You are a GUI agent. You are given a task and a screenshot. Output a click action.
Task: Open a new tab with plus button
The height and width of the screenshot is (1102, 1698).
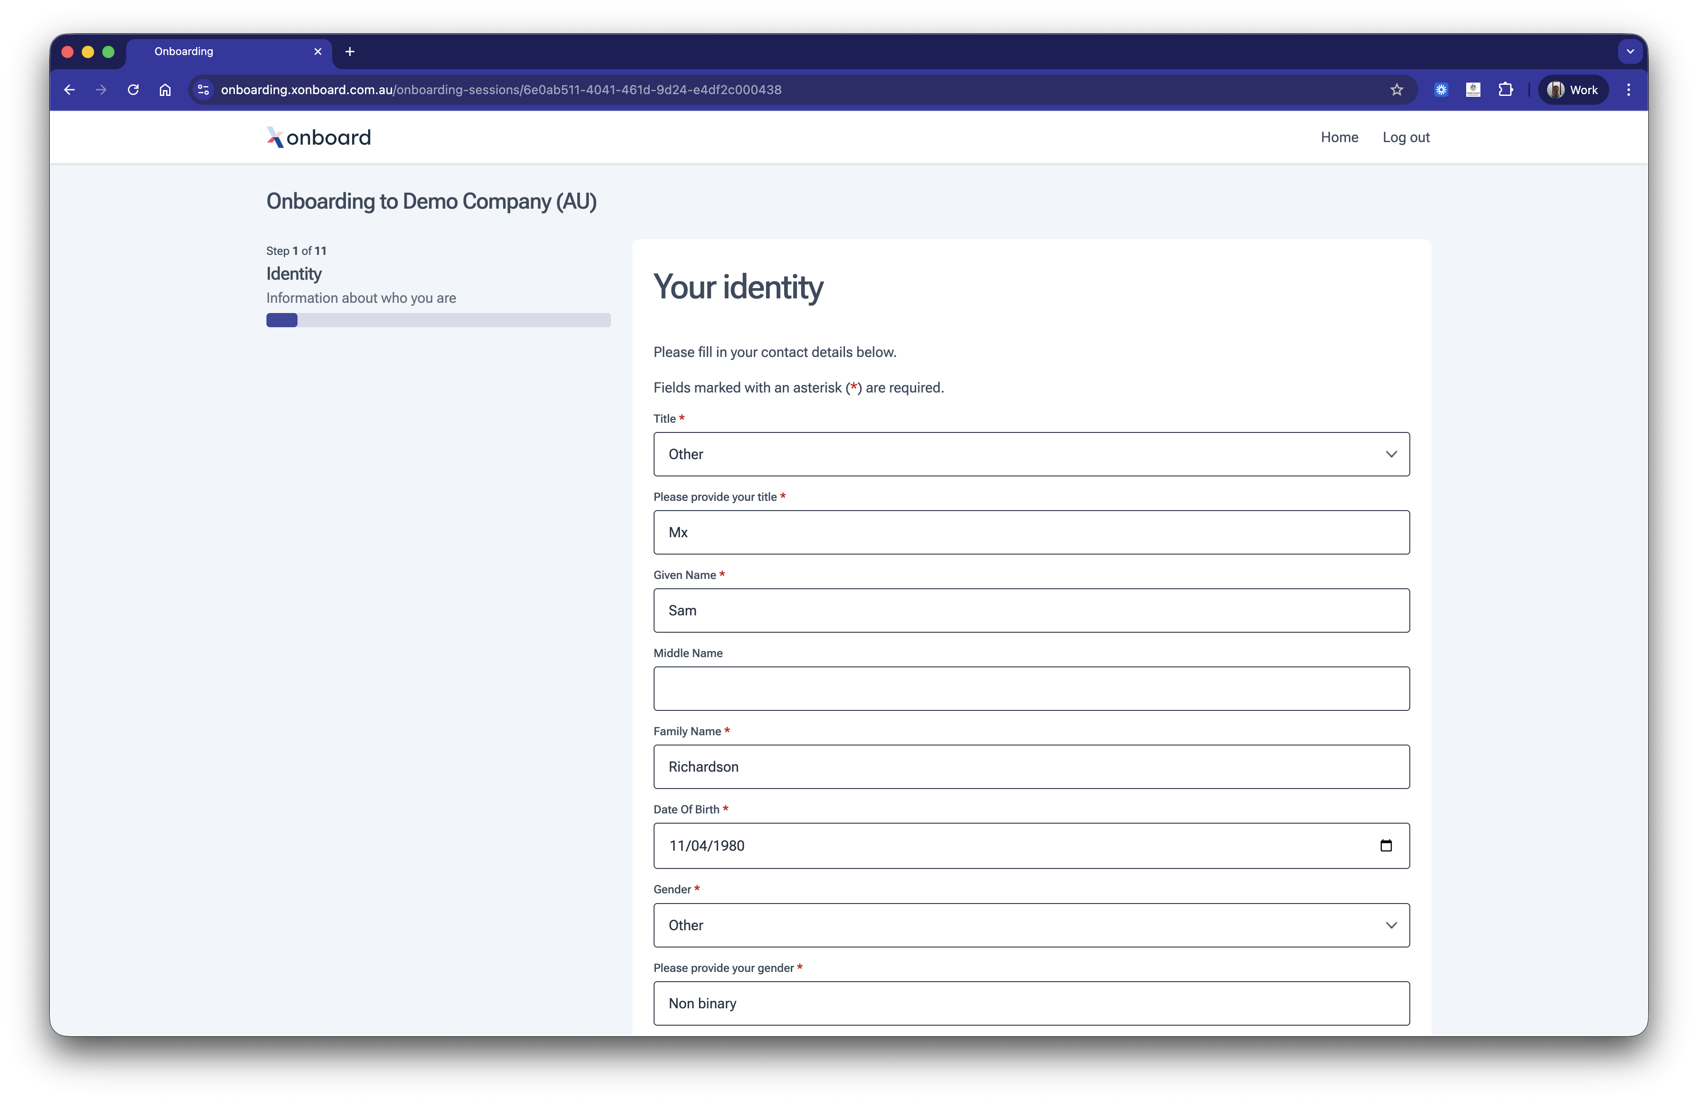[349, 52]
